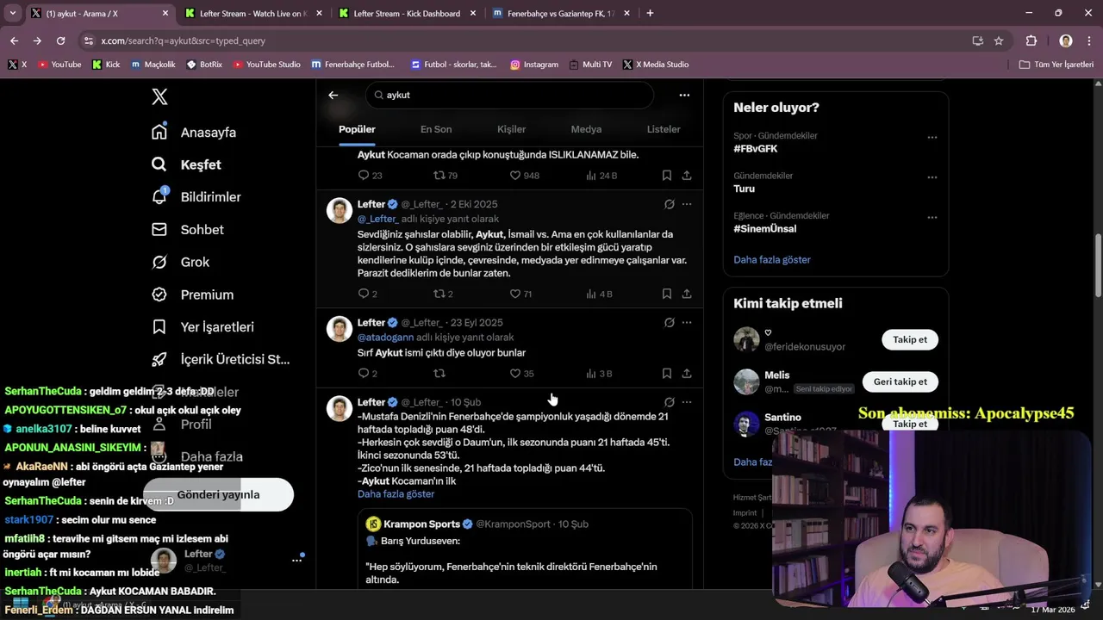Open Premium page in sidebar
The width and height of the screenshot is (1103, 620).
coord(192,294)
